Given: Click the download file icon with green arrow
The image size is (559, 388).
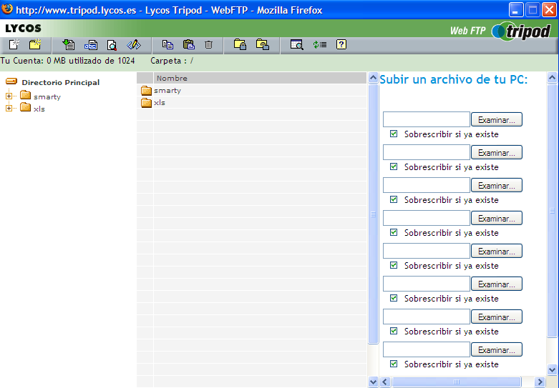Looking at the screenshot, I should [69, 45].
